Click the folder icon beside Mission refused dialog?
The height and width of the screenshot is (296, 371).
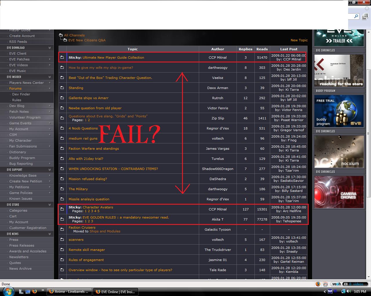[x=62, y=179]
